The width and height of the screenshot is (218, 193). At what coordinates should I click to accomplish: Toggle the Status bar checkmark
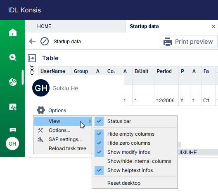[99, 121]
